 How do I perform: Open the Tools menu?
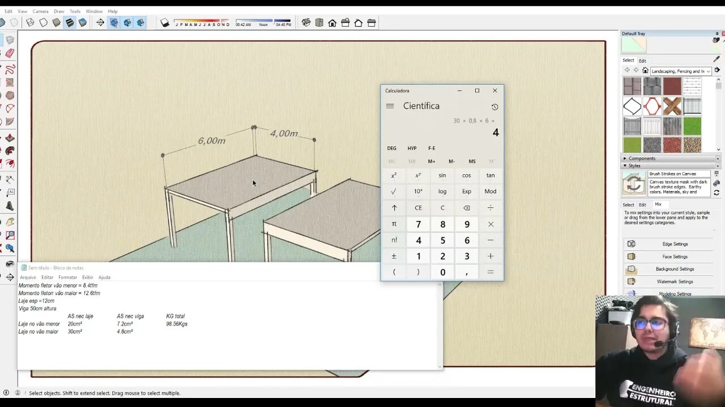pos(75,11)
